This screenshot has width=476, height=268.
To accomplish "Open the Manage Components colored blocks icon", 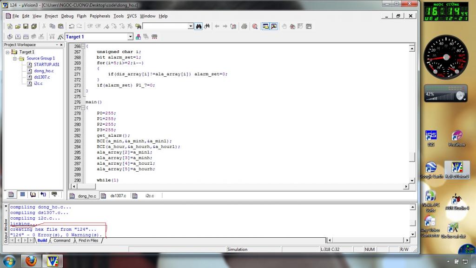I will (138, 37).
